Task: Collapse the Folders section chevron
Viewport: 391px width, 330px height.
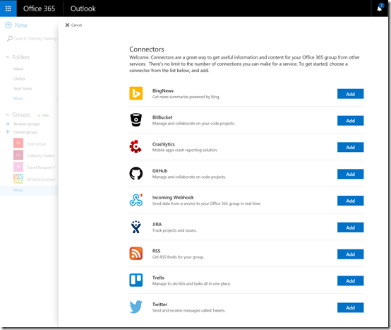Action: click(7, 57)
